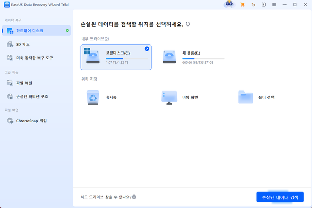Click the lost partition sidebar icon
312x208 pixels.
click(10, 97)
